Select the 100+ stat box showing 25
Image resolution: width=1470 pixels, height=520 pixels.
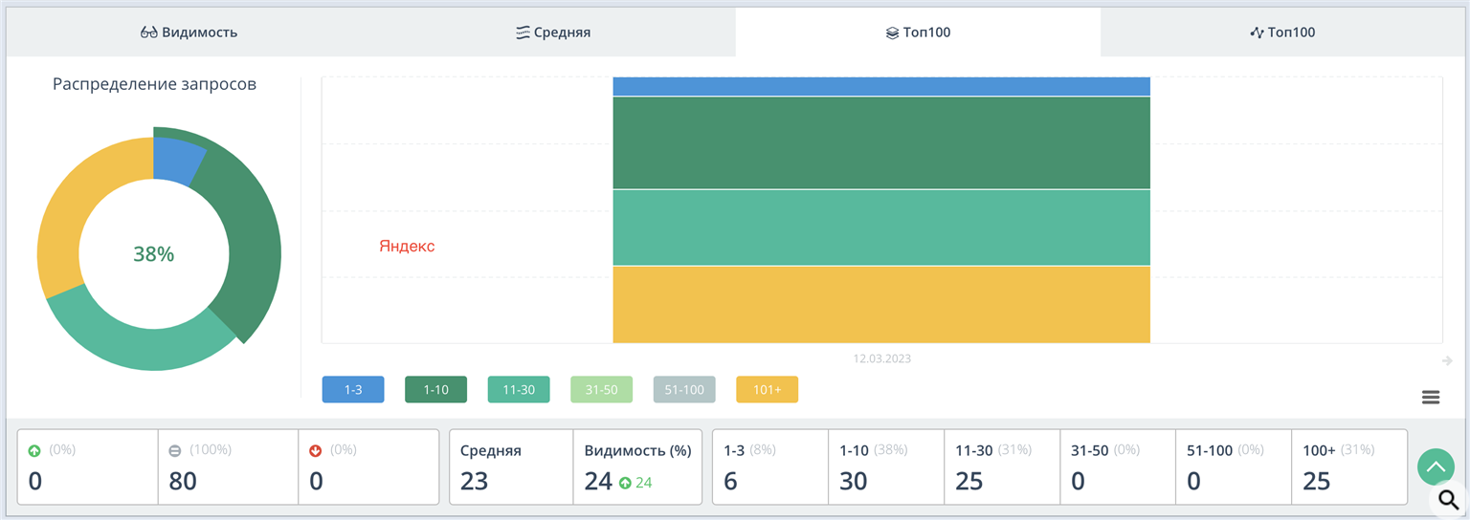pyautogui.click(x=1349, y=466)
